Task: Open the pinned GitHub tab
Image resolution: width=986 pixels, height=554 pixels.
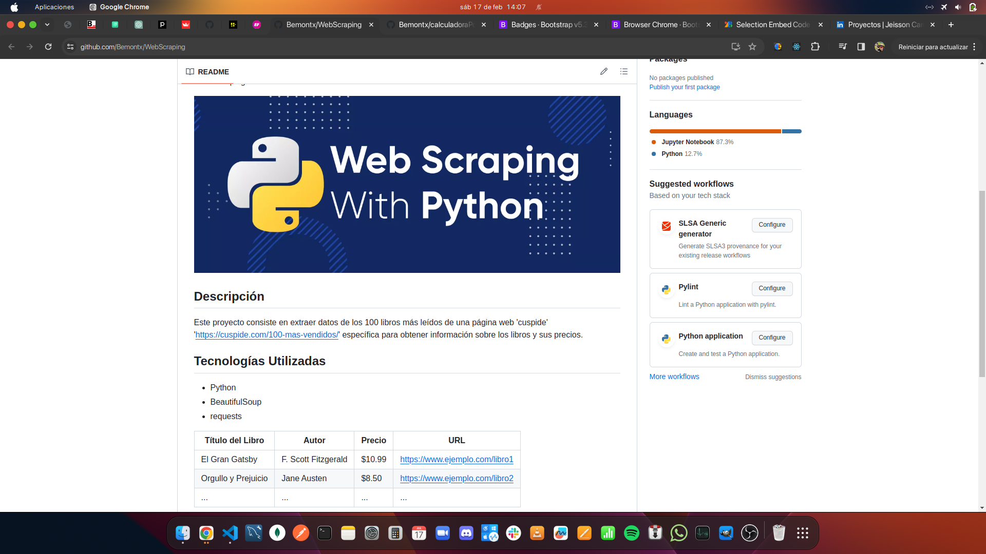Action: pos(210,25)
